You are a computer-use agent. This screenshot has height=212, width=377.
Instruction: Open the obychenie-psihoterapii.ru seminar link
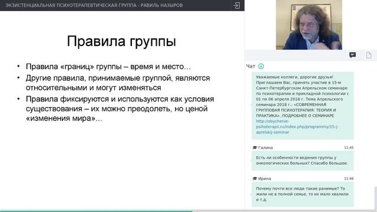[x=297, y=127]
